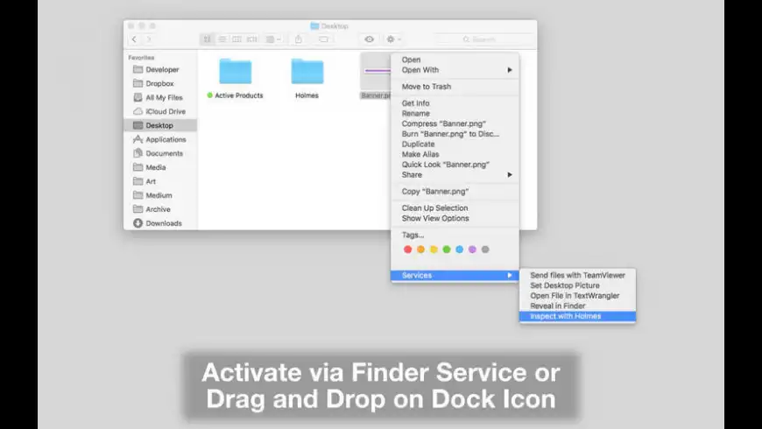Switch to icon view in Finder toolbar
The height and width of the screenshot is (429, 762).
click(x=207, y=39)
